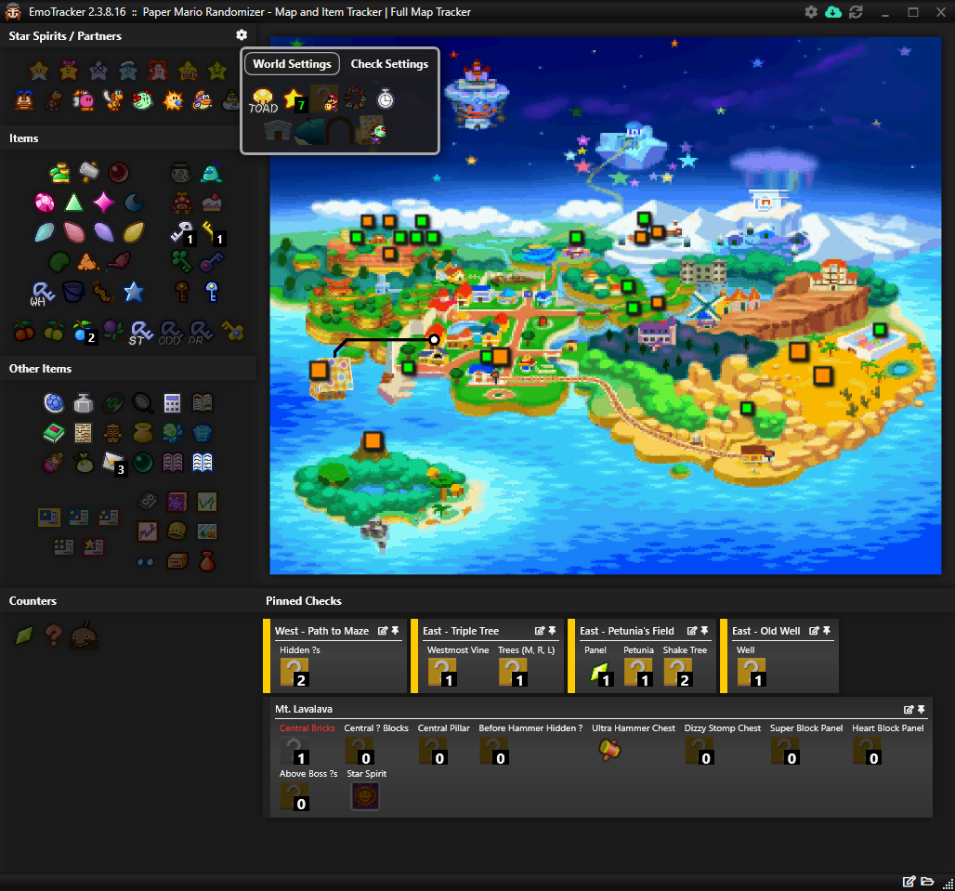Toggle the pink Diamond Stone item
The height and width of the screenshot is (891, 955).
click(103, 203)
